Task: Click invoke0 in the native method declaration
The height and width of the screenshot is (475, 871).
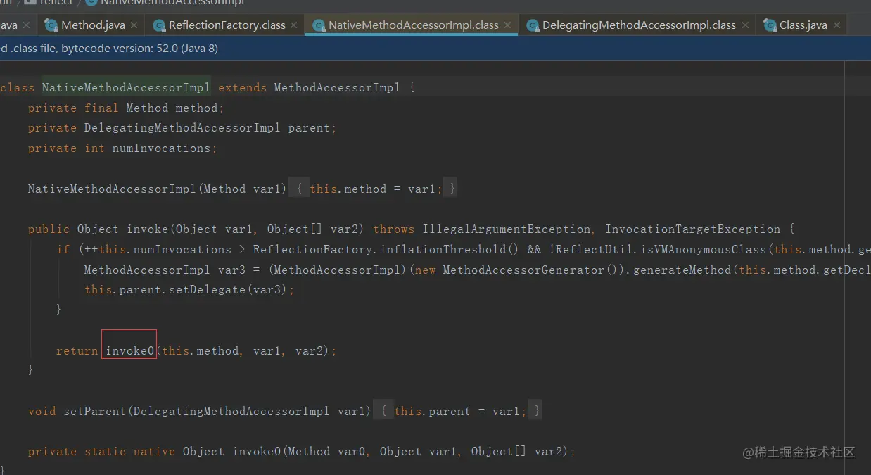Action: coord(256,452)
